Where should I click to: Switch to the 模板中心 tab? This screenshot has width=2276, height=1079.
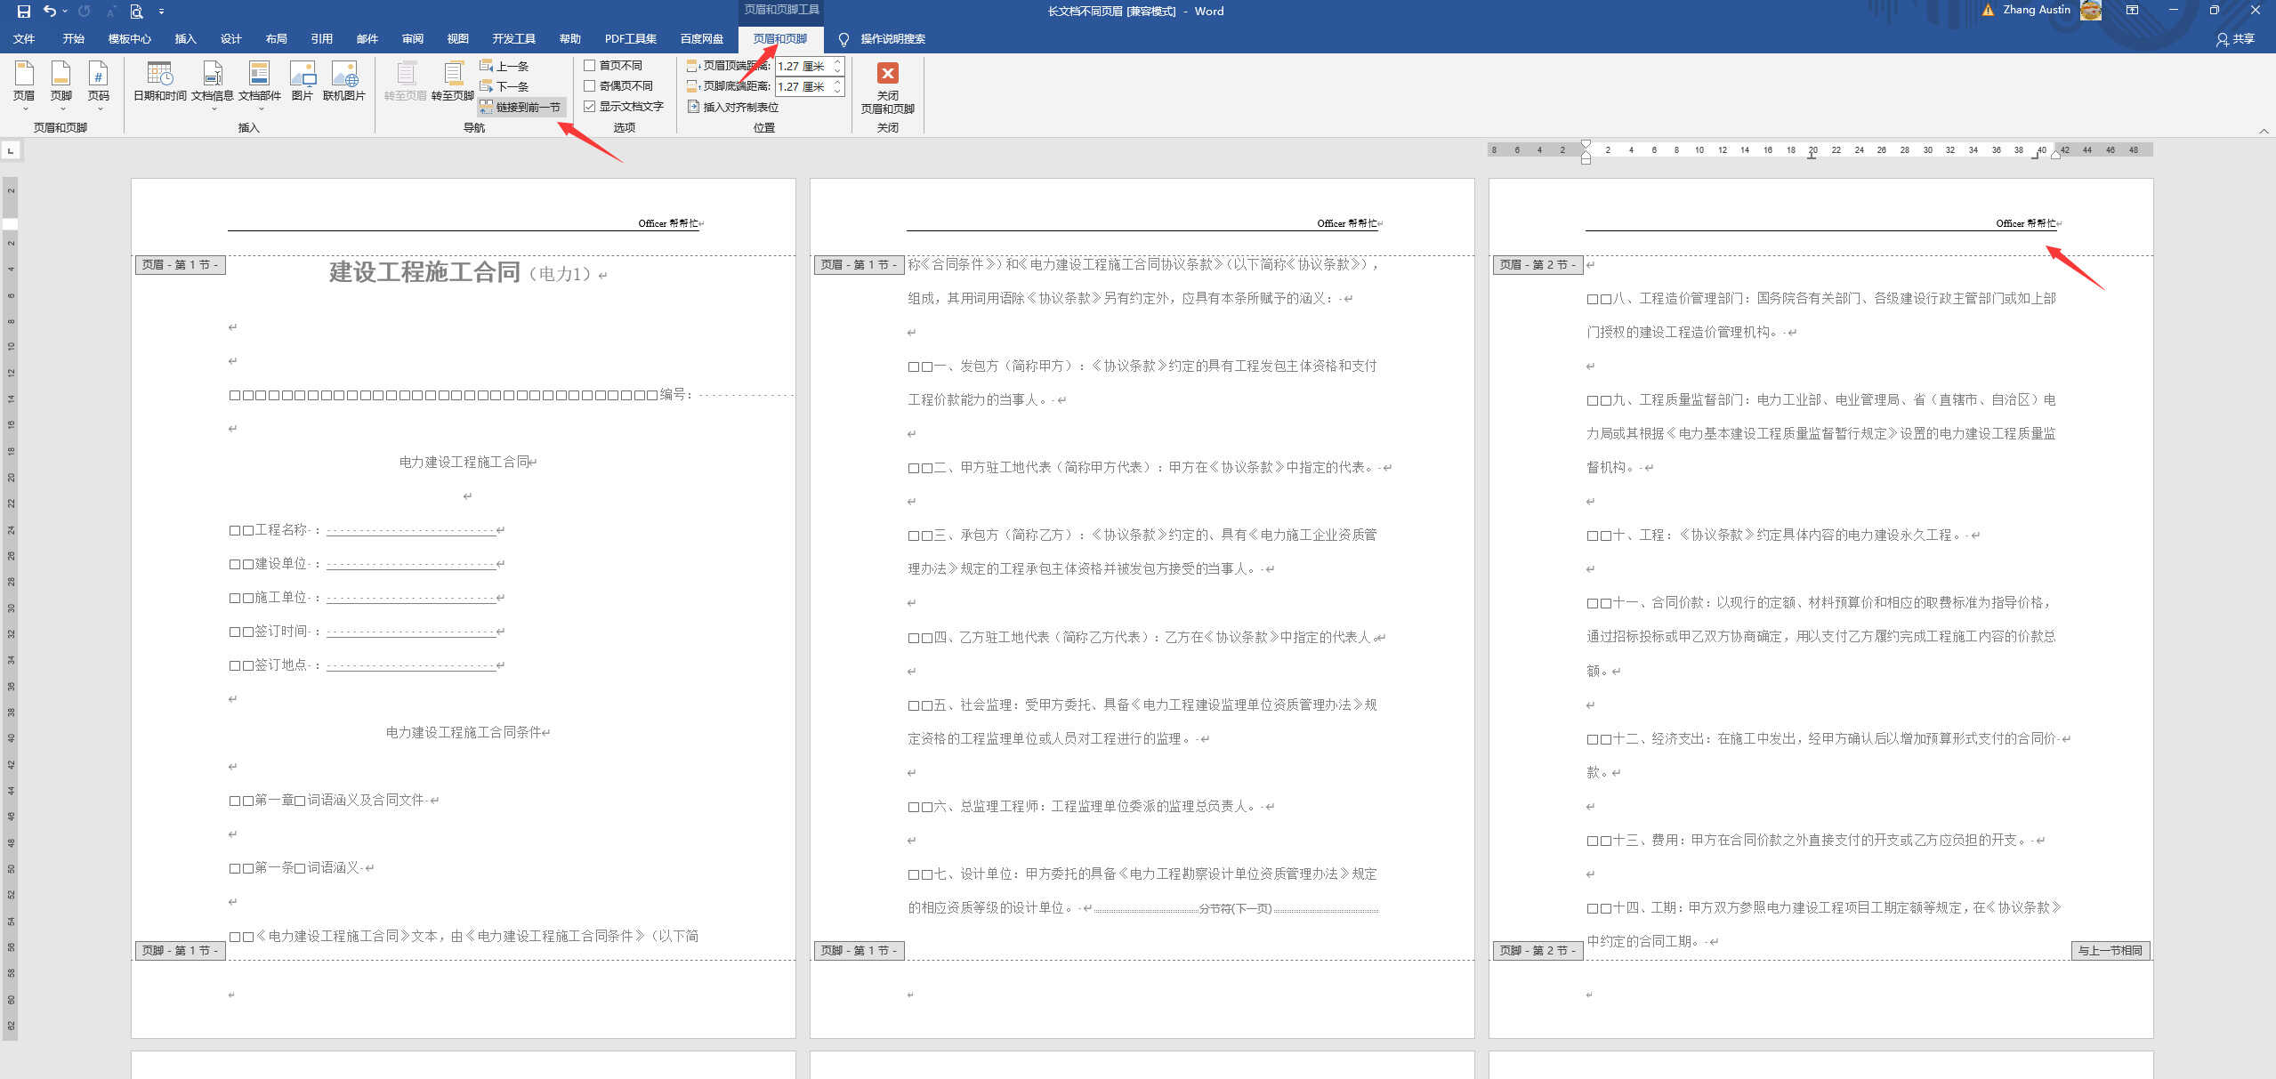pos(129,39)
